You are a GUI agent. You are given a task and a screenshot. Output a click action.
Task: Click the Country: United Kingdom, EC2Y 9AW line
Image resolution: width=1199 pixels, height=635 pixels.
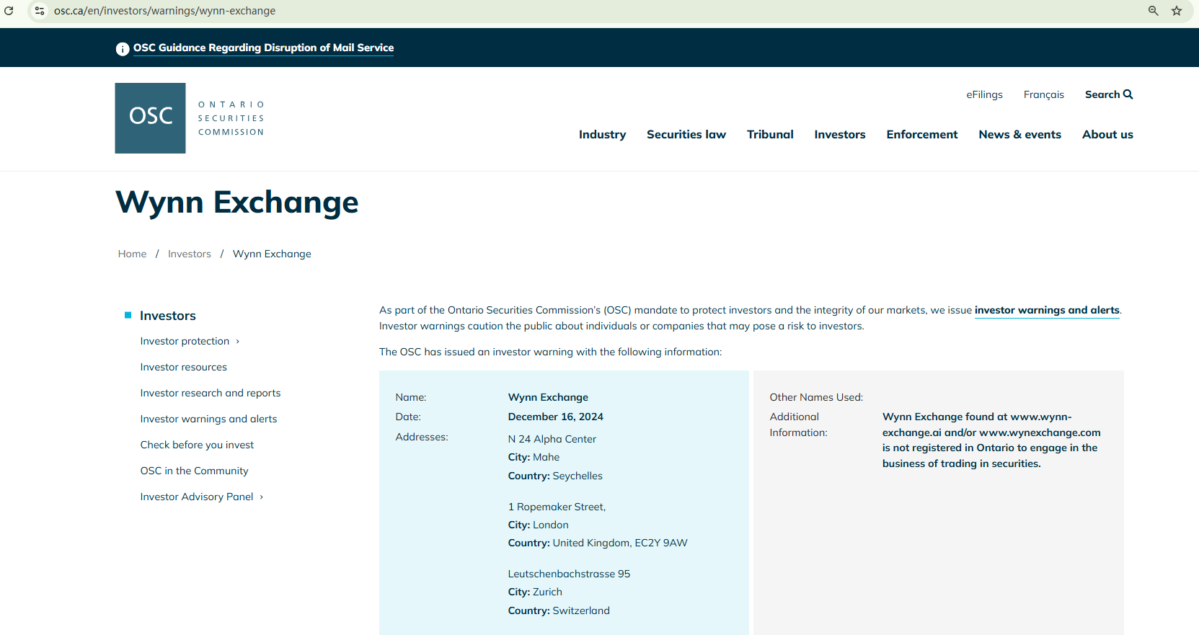click(x=598, y=543)
